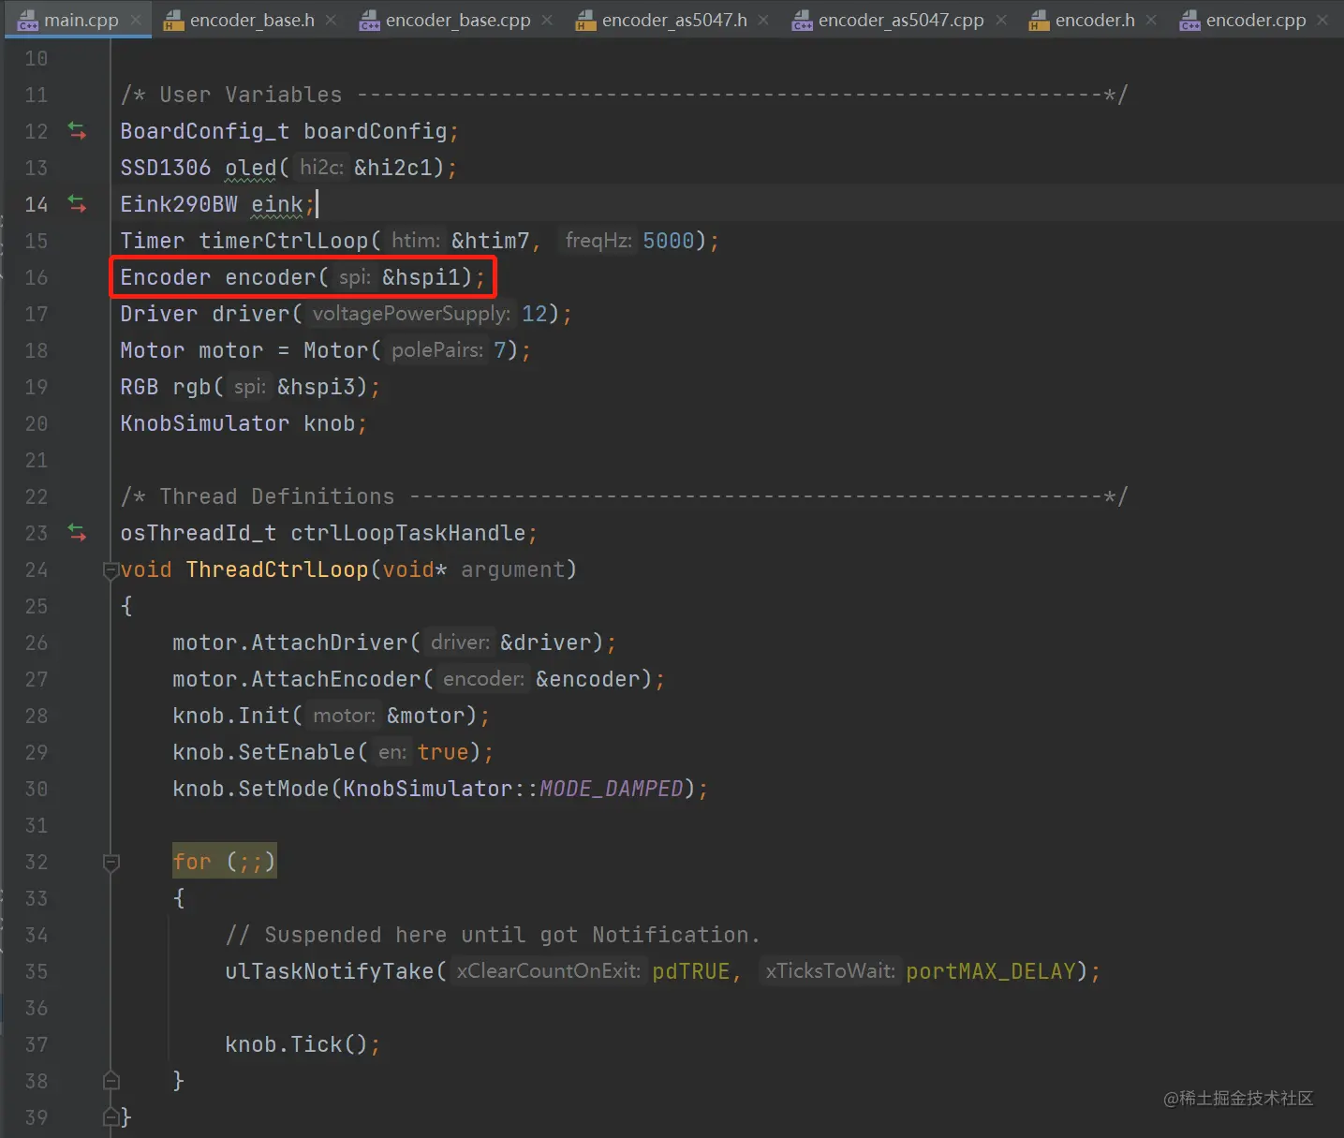Close the encoder.h tab
1344x1138 pixels.
[1151, 20]
